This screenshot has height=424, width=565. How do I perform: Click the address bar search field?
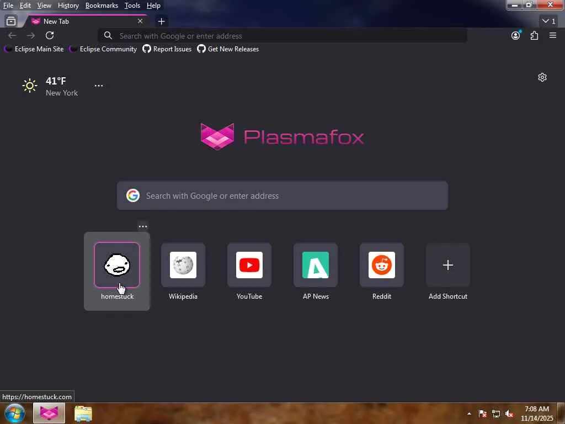point(282,36)
